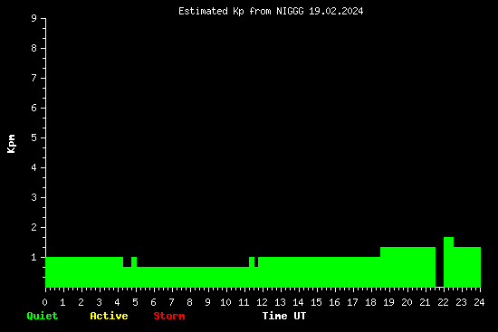Click the Quiet legend label

pyautogui.click(x=43, y=316)
